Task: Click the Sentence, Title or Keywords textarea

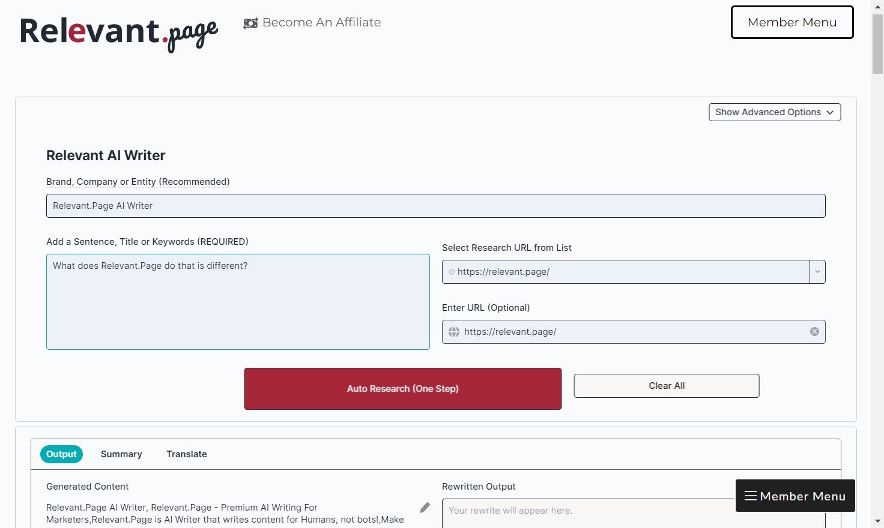Action: tap(238, 302)
